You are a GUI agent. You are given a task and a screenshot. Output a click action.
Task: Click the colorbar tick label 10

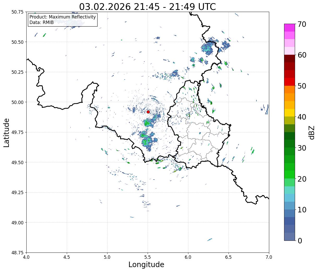coord(302,210)
